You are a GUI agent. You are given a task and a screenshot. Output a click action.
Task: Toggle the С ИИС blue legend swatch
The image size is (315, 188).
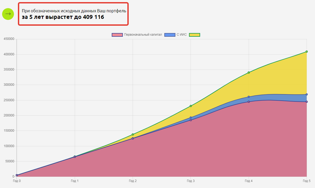[x=170, y=35]
